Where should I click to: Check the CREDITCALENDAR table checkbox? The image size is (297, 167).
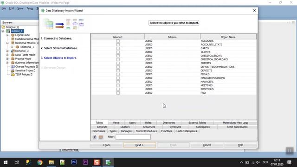pos(118,56)
